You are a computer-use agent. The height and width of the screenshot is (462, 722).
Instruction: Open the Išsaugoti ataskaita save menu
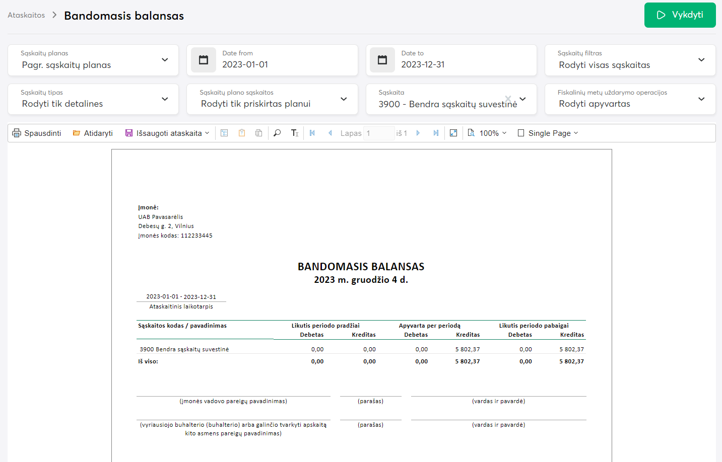click(167, 133)
